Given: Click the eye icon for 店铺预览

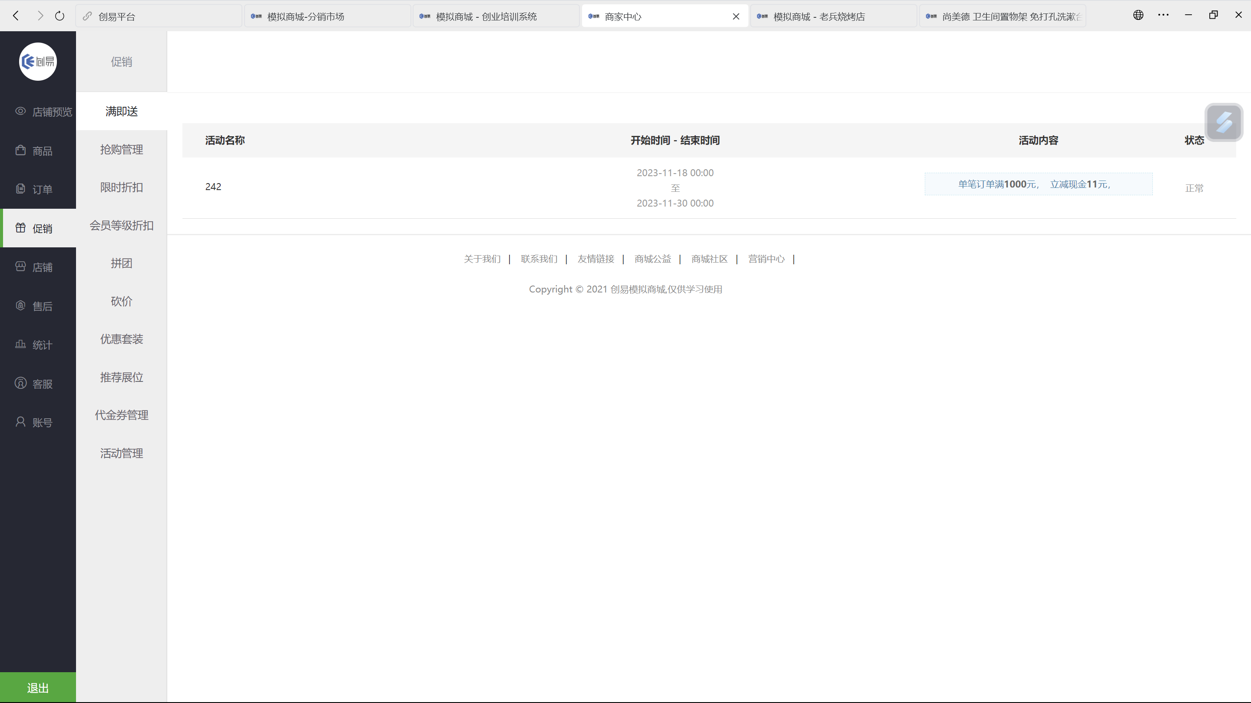Looking at the screenshot, I should [x=20, y=111].
